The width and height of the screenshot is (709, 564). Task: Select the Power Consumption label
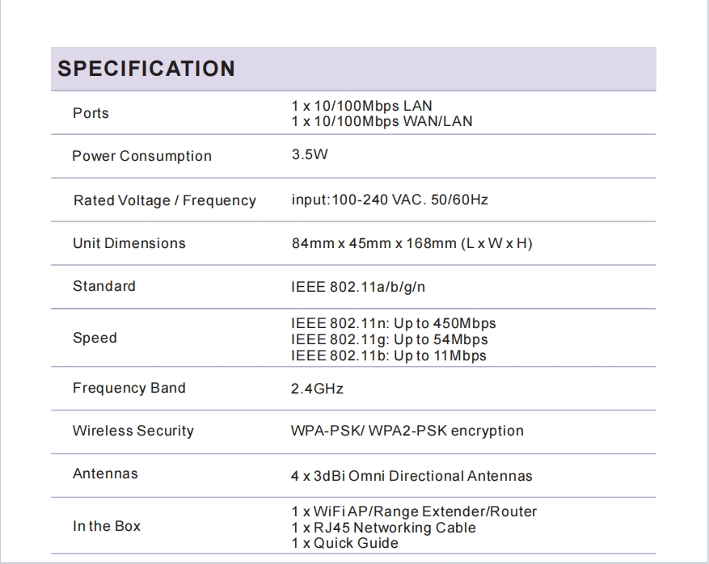tap(142, 156)
